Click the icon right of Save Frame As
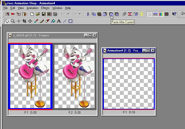The height and width of the screenshot is (129, 185). click(x=55, y=14)
